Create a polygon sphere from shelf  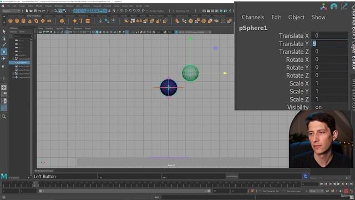[x=11, y=21]
